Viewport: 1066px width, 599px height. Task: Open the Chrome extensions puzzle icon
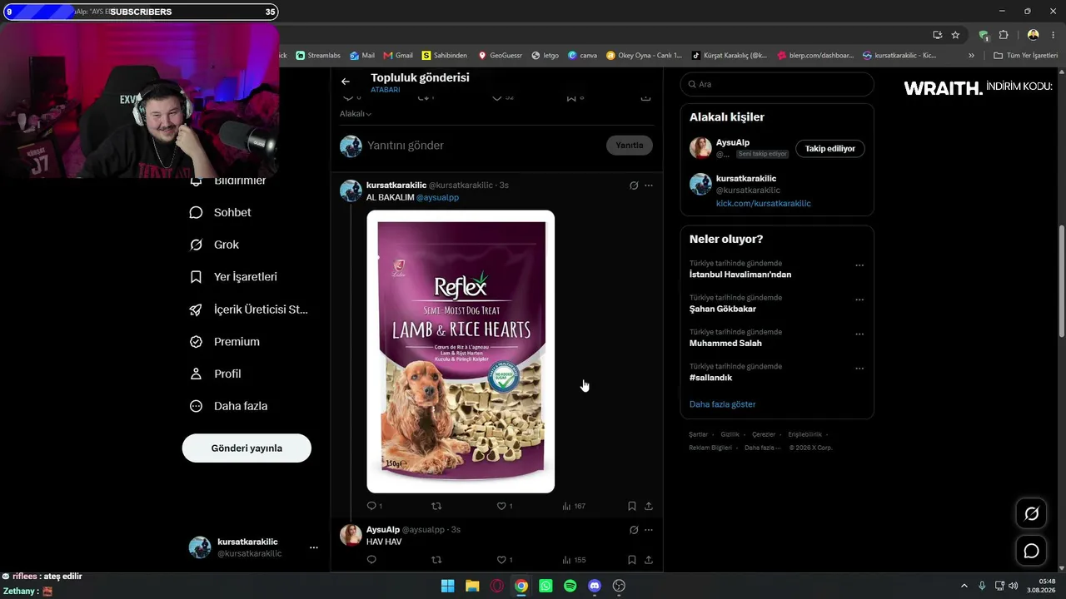[x=1004, y=35]
